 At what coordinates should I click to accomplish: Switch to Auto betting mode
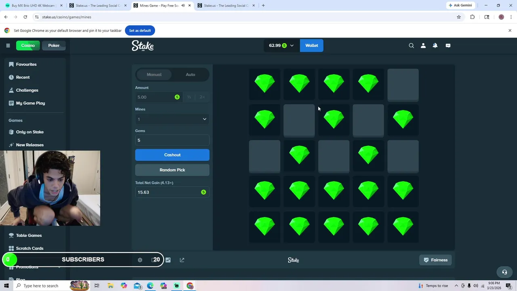click(x=190, y=74)
